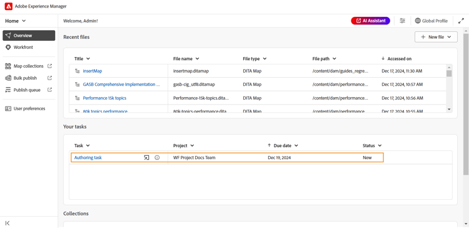Click info icon in Authoring task row
The width and height of the screenshot is (469, 228).
point(157,158)
